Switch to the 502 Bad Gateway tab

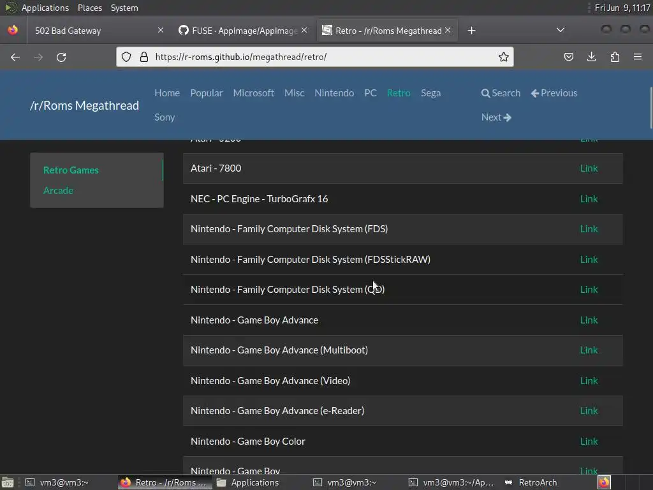click(x=99, y=31)
